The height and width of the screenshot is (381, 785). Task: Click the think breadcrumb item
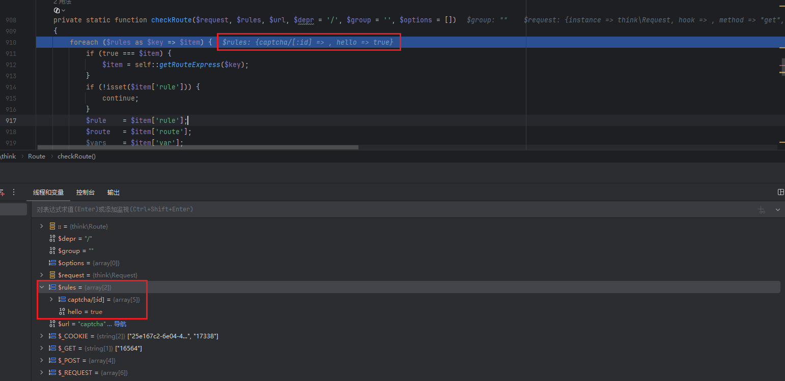tap(8, 156)
